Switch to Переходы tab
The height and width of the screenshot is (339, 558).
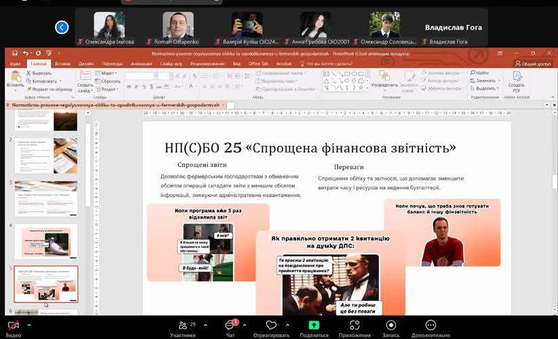(112, 64)
